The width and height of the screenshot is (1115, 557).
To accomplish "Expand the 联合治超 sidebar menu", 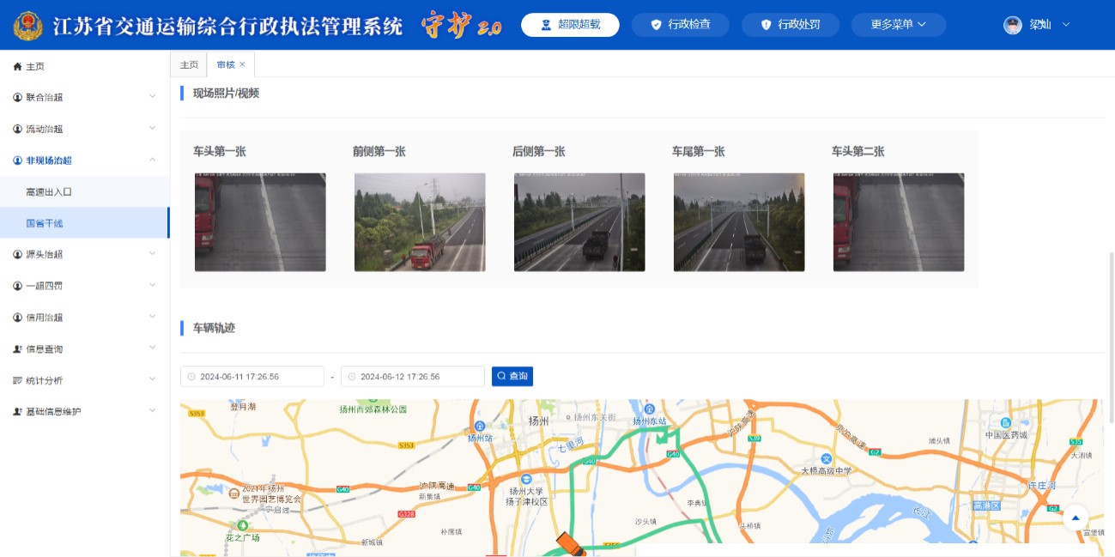I will click(152, 97).
